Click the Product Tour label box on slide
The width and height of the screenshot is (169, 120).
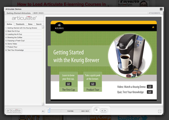pyautogui.click(x=93, y=90)
